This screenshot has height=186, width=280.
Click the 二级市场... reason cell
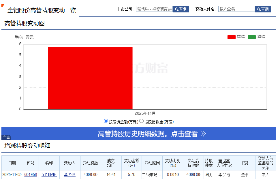tap(152, 174)
